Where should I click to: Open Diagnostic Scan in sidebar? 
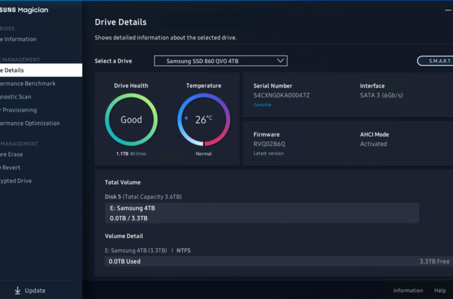pyautogui.click(x=16, y=97)
